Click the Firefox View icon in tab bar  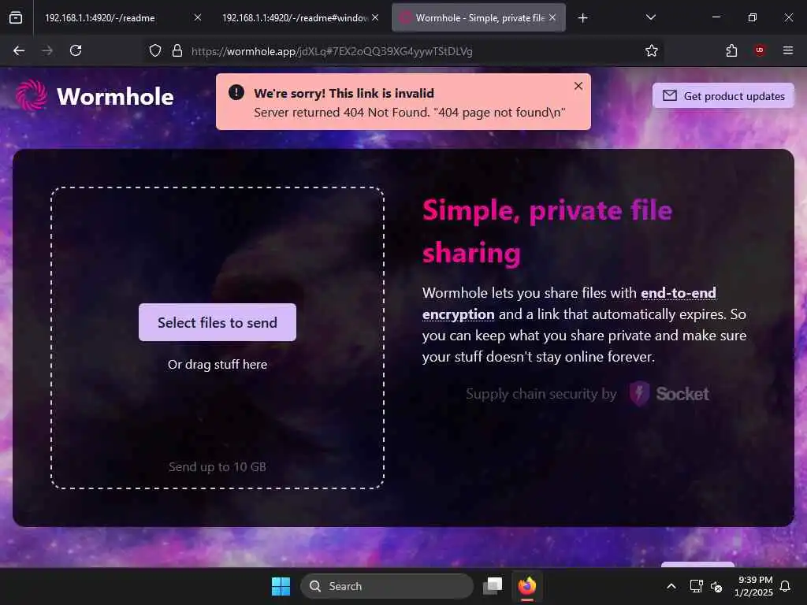16,17
